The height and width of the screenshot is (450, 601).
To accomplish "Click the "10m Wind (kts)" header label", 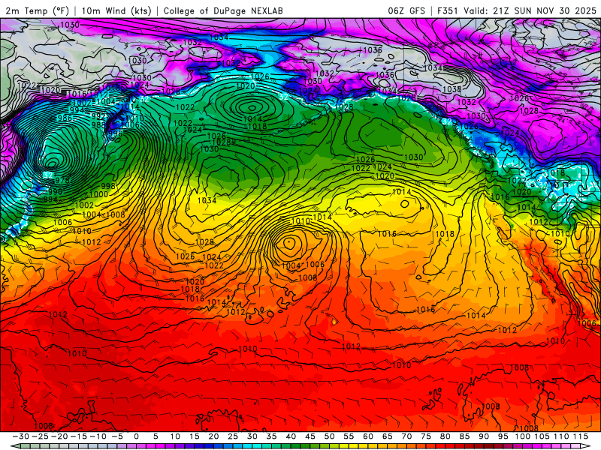I will pyautogui.click(x=116, y=10).
